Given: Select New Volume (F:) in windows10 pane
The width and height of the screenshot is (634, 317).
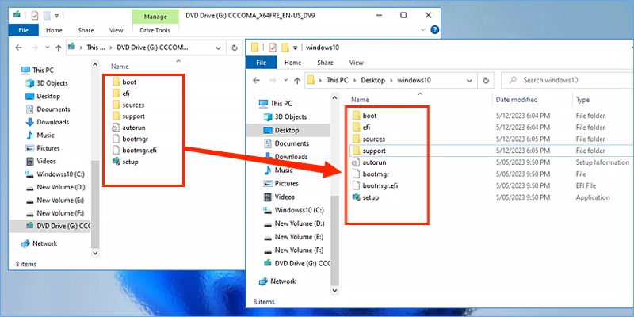Looking at the screenshot, I should pos(293,250).
